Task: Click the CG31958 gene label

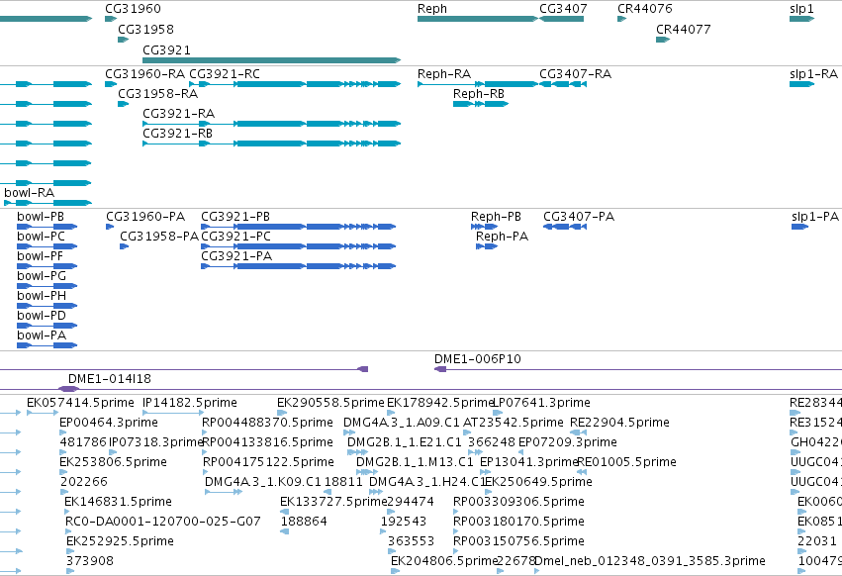Action: point(145,29)
